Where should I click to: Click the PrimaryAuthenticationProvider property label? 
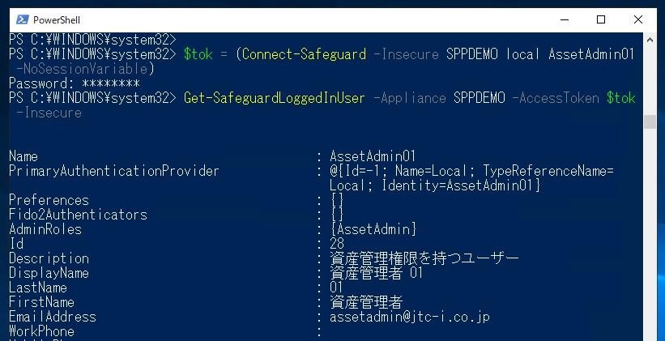tap(114, 171)
